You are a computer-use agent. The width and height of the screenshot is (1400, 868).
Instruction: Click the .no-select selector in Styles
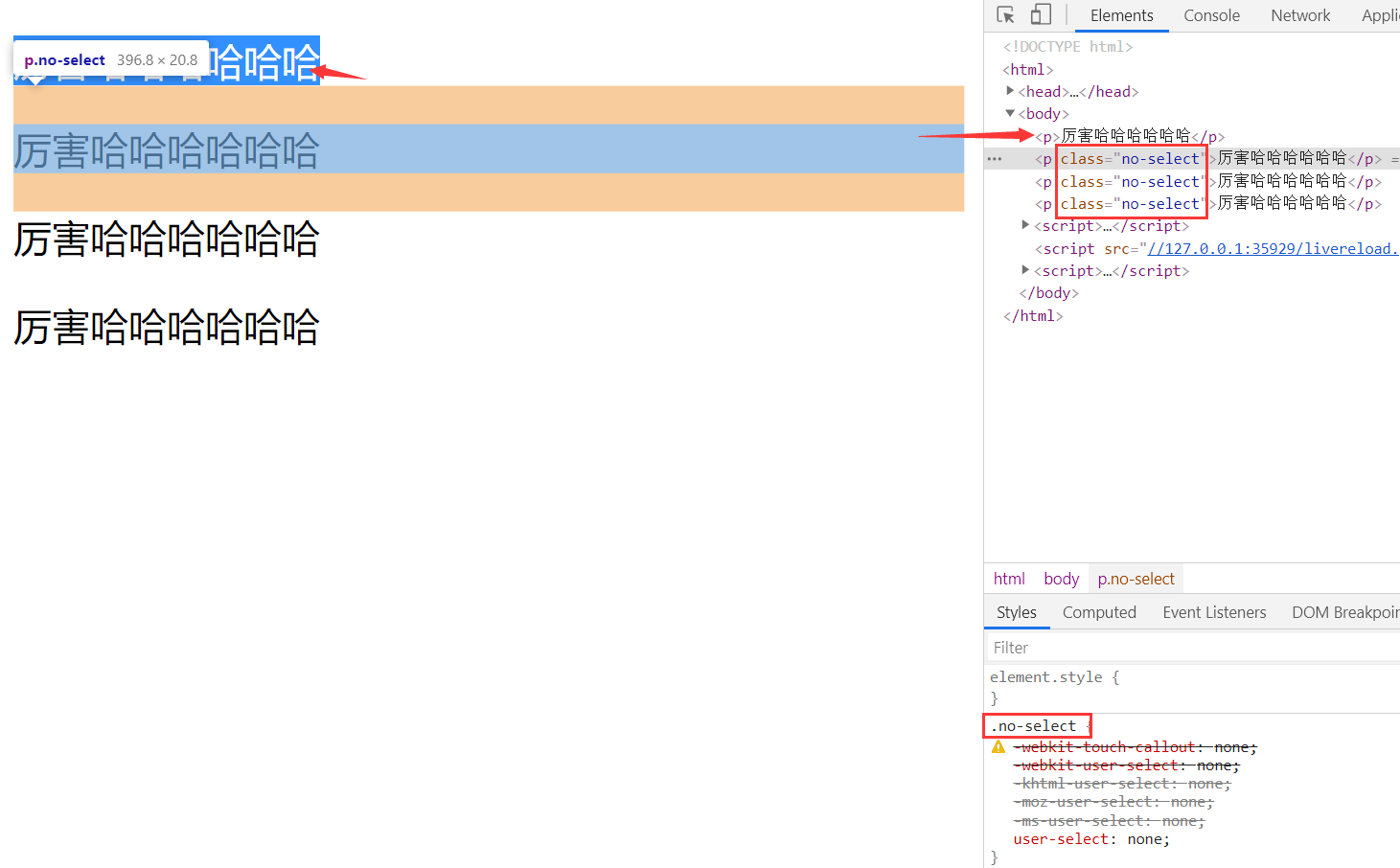(1033, 725)
